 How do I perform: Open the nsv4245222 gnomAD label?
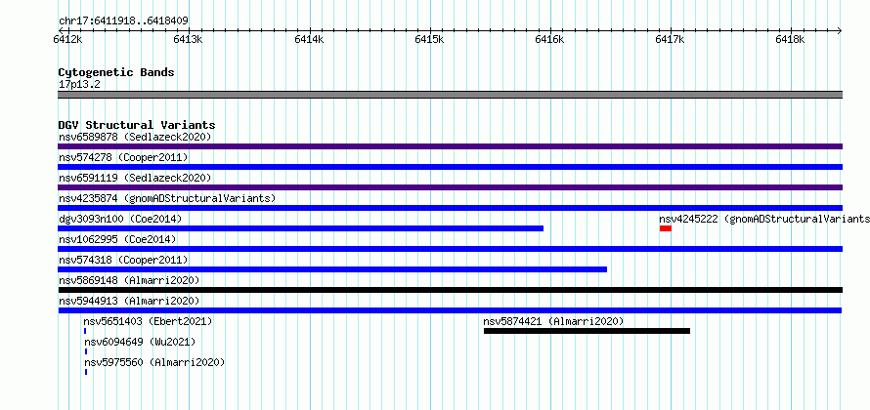point(764,219)
